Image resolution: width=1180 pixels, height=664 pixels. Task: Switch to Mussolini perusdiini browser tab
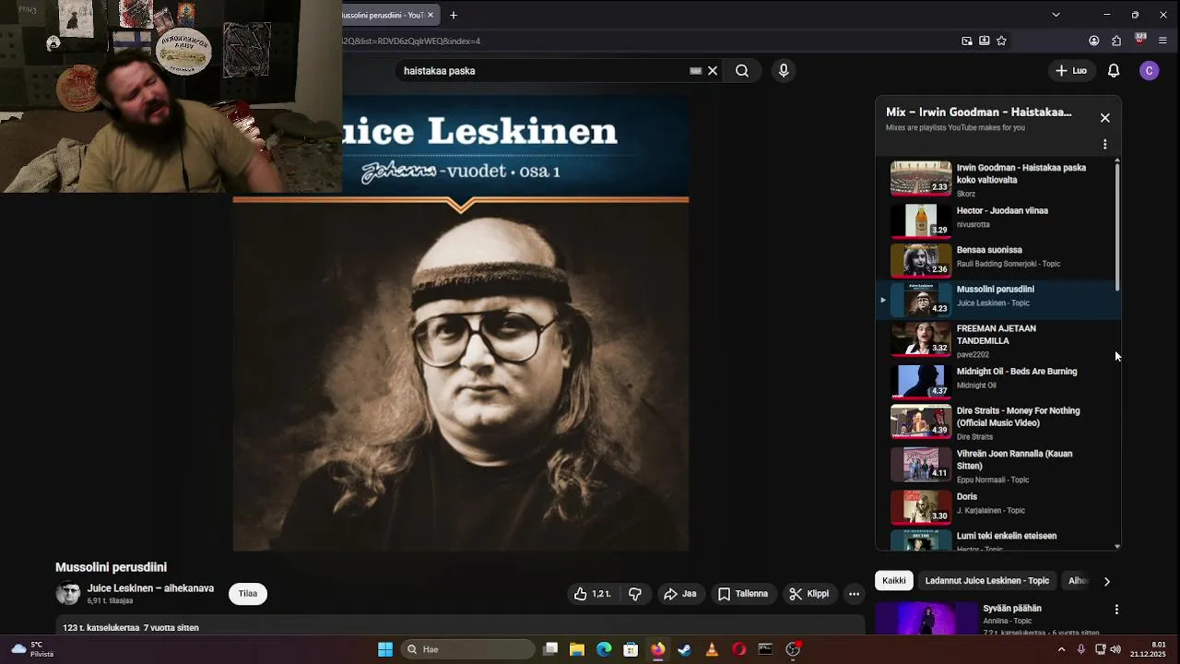click(x=383, y=15)
